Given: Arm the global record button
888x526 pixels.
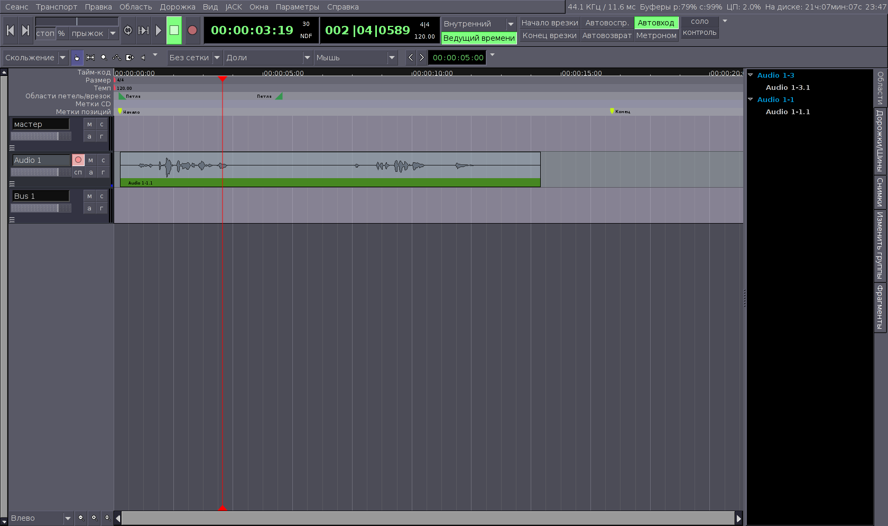Looking at the screenshot, I should 192,31.
